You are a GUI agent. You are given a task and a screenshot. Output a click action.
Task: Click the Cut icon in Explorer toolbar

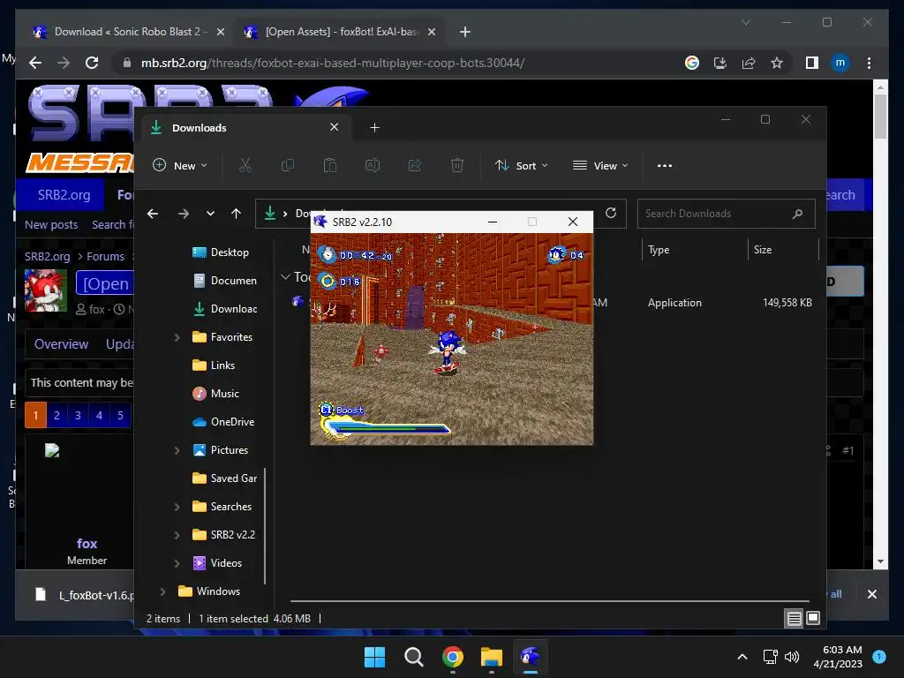245,165
